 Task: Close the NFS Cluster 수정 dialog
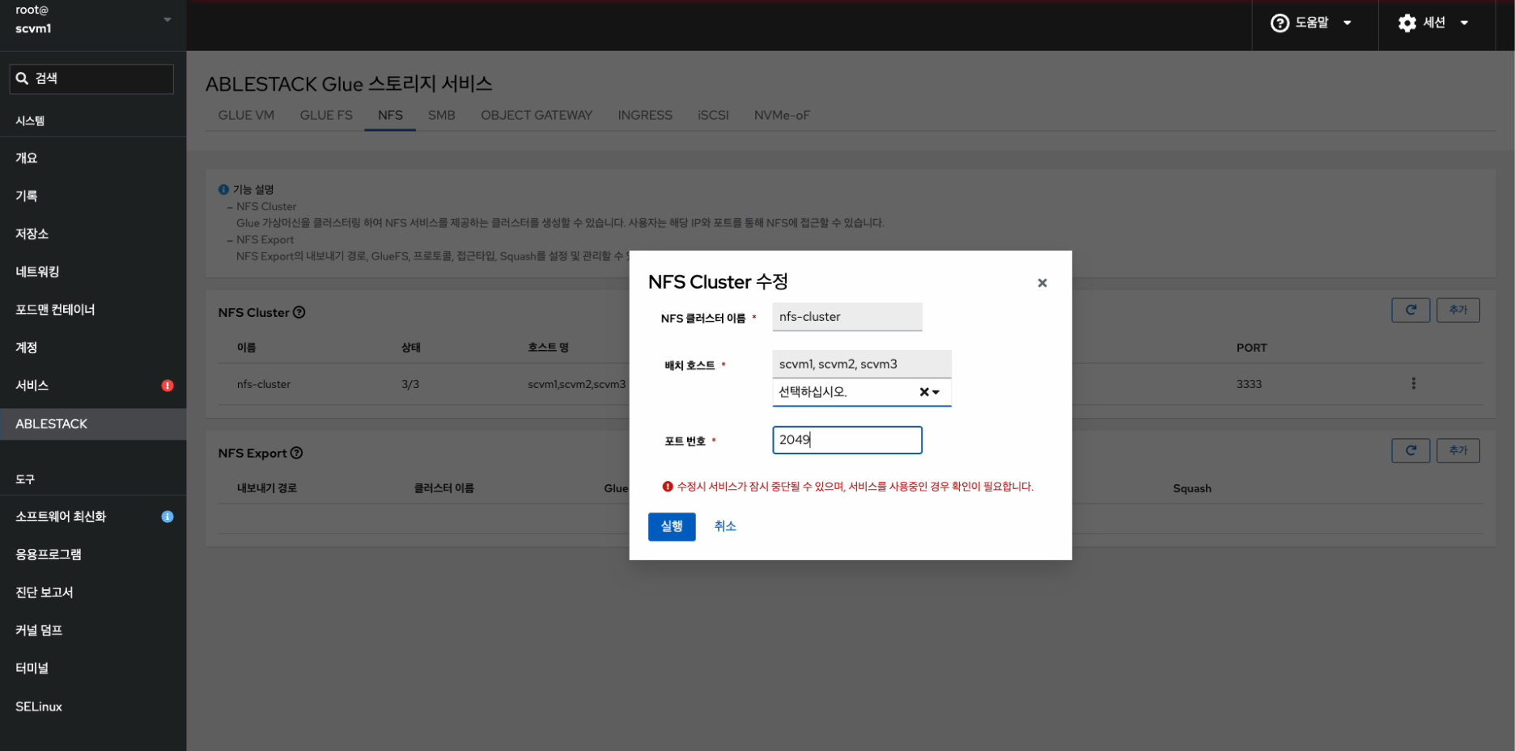[1042, 283]
